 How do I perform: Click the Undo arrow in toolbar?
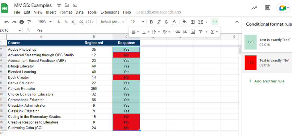point(7,22)
